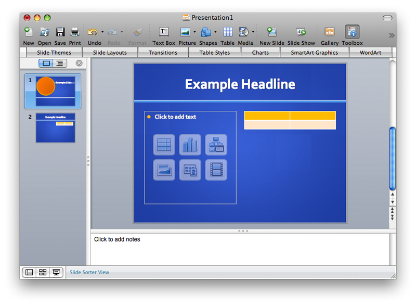Open the Table Styles tab
This screenshot has height=306, width=416.
(215, 53)
